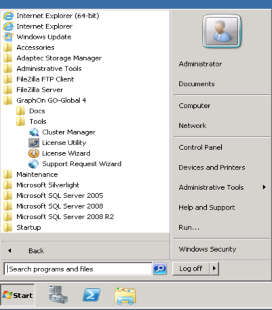The width and height of the screenshot is (272, 310).
Task: Start the License Wizard
Action: click(x=60, y=153)
